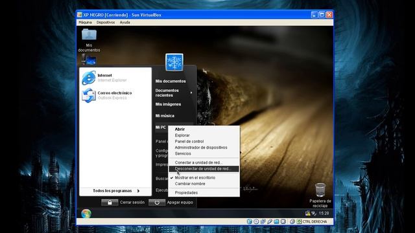The image size is (415, 233).
Task: Click Mi PC in Start menu
Action: pos(161,128)
